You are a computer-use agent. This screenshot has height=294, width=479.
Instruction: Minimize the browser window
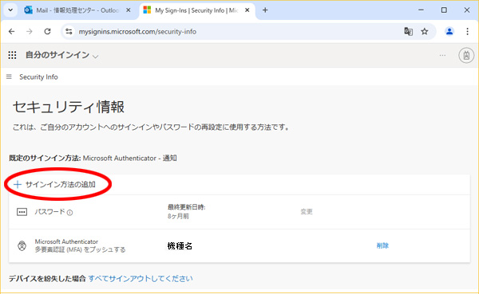click(421, 10)
